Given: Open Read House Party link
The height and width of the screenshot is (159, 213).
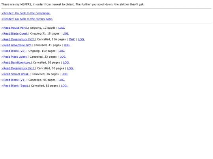Looking at the screenshot, I should click(15, 28).
